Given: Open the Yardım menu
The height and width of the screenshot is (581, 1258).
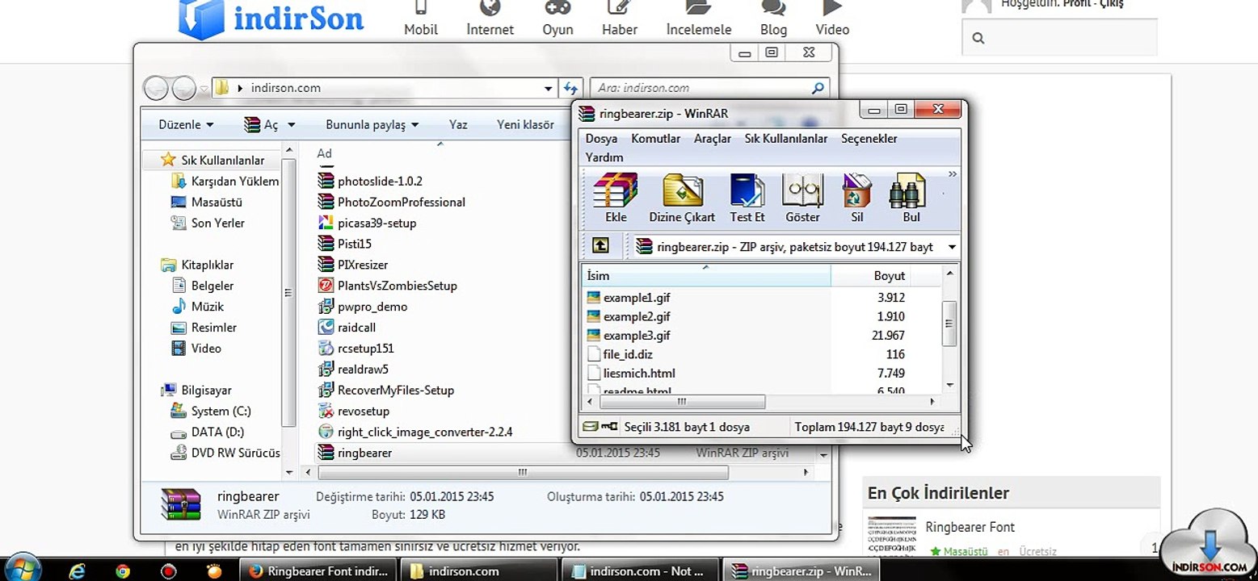Looking at the screenshot, I should point(604,157).
